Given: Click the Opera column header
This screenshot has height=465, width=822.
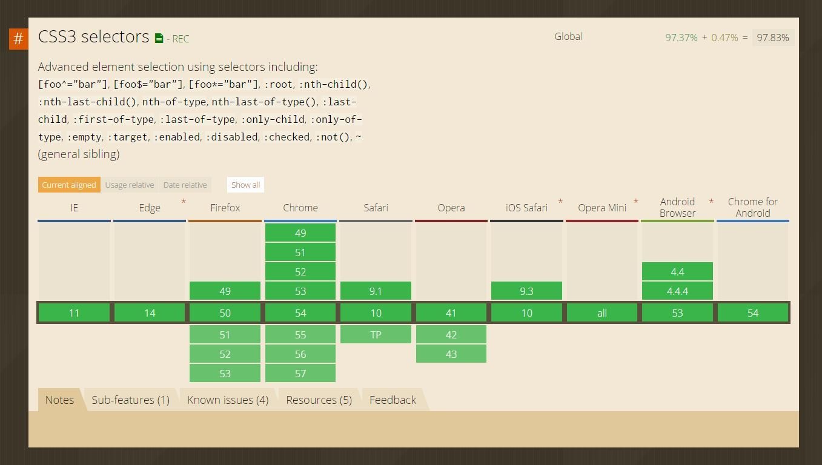Looking at the screenshot, I should coord(451,208).
